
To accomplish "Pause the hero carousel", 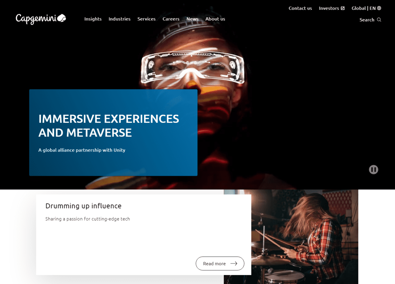I will pyautogui.click(x=373, y=170).
